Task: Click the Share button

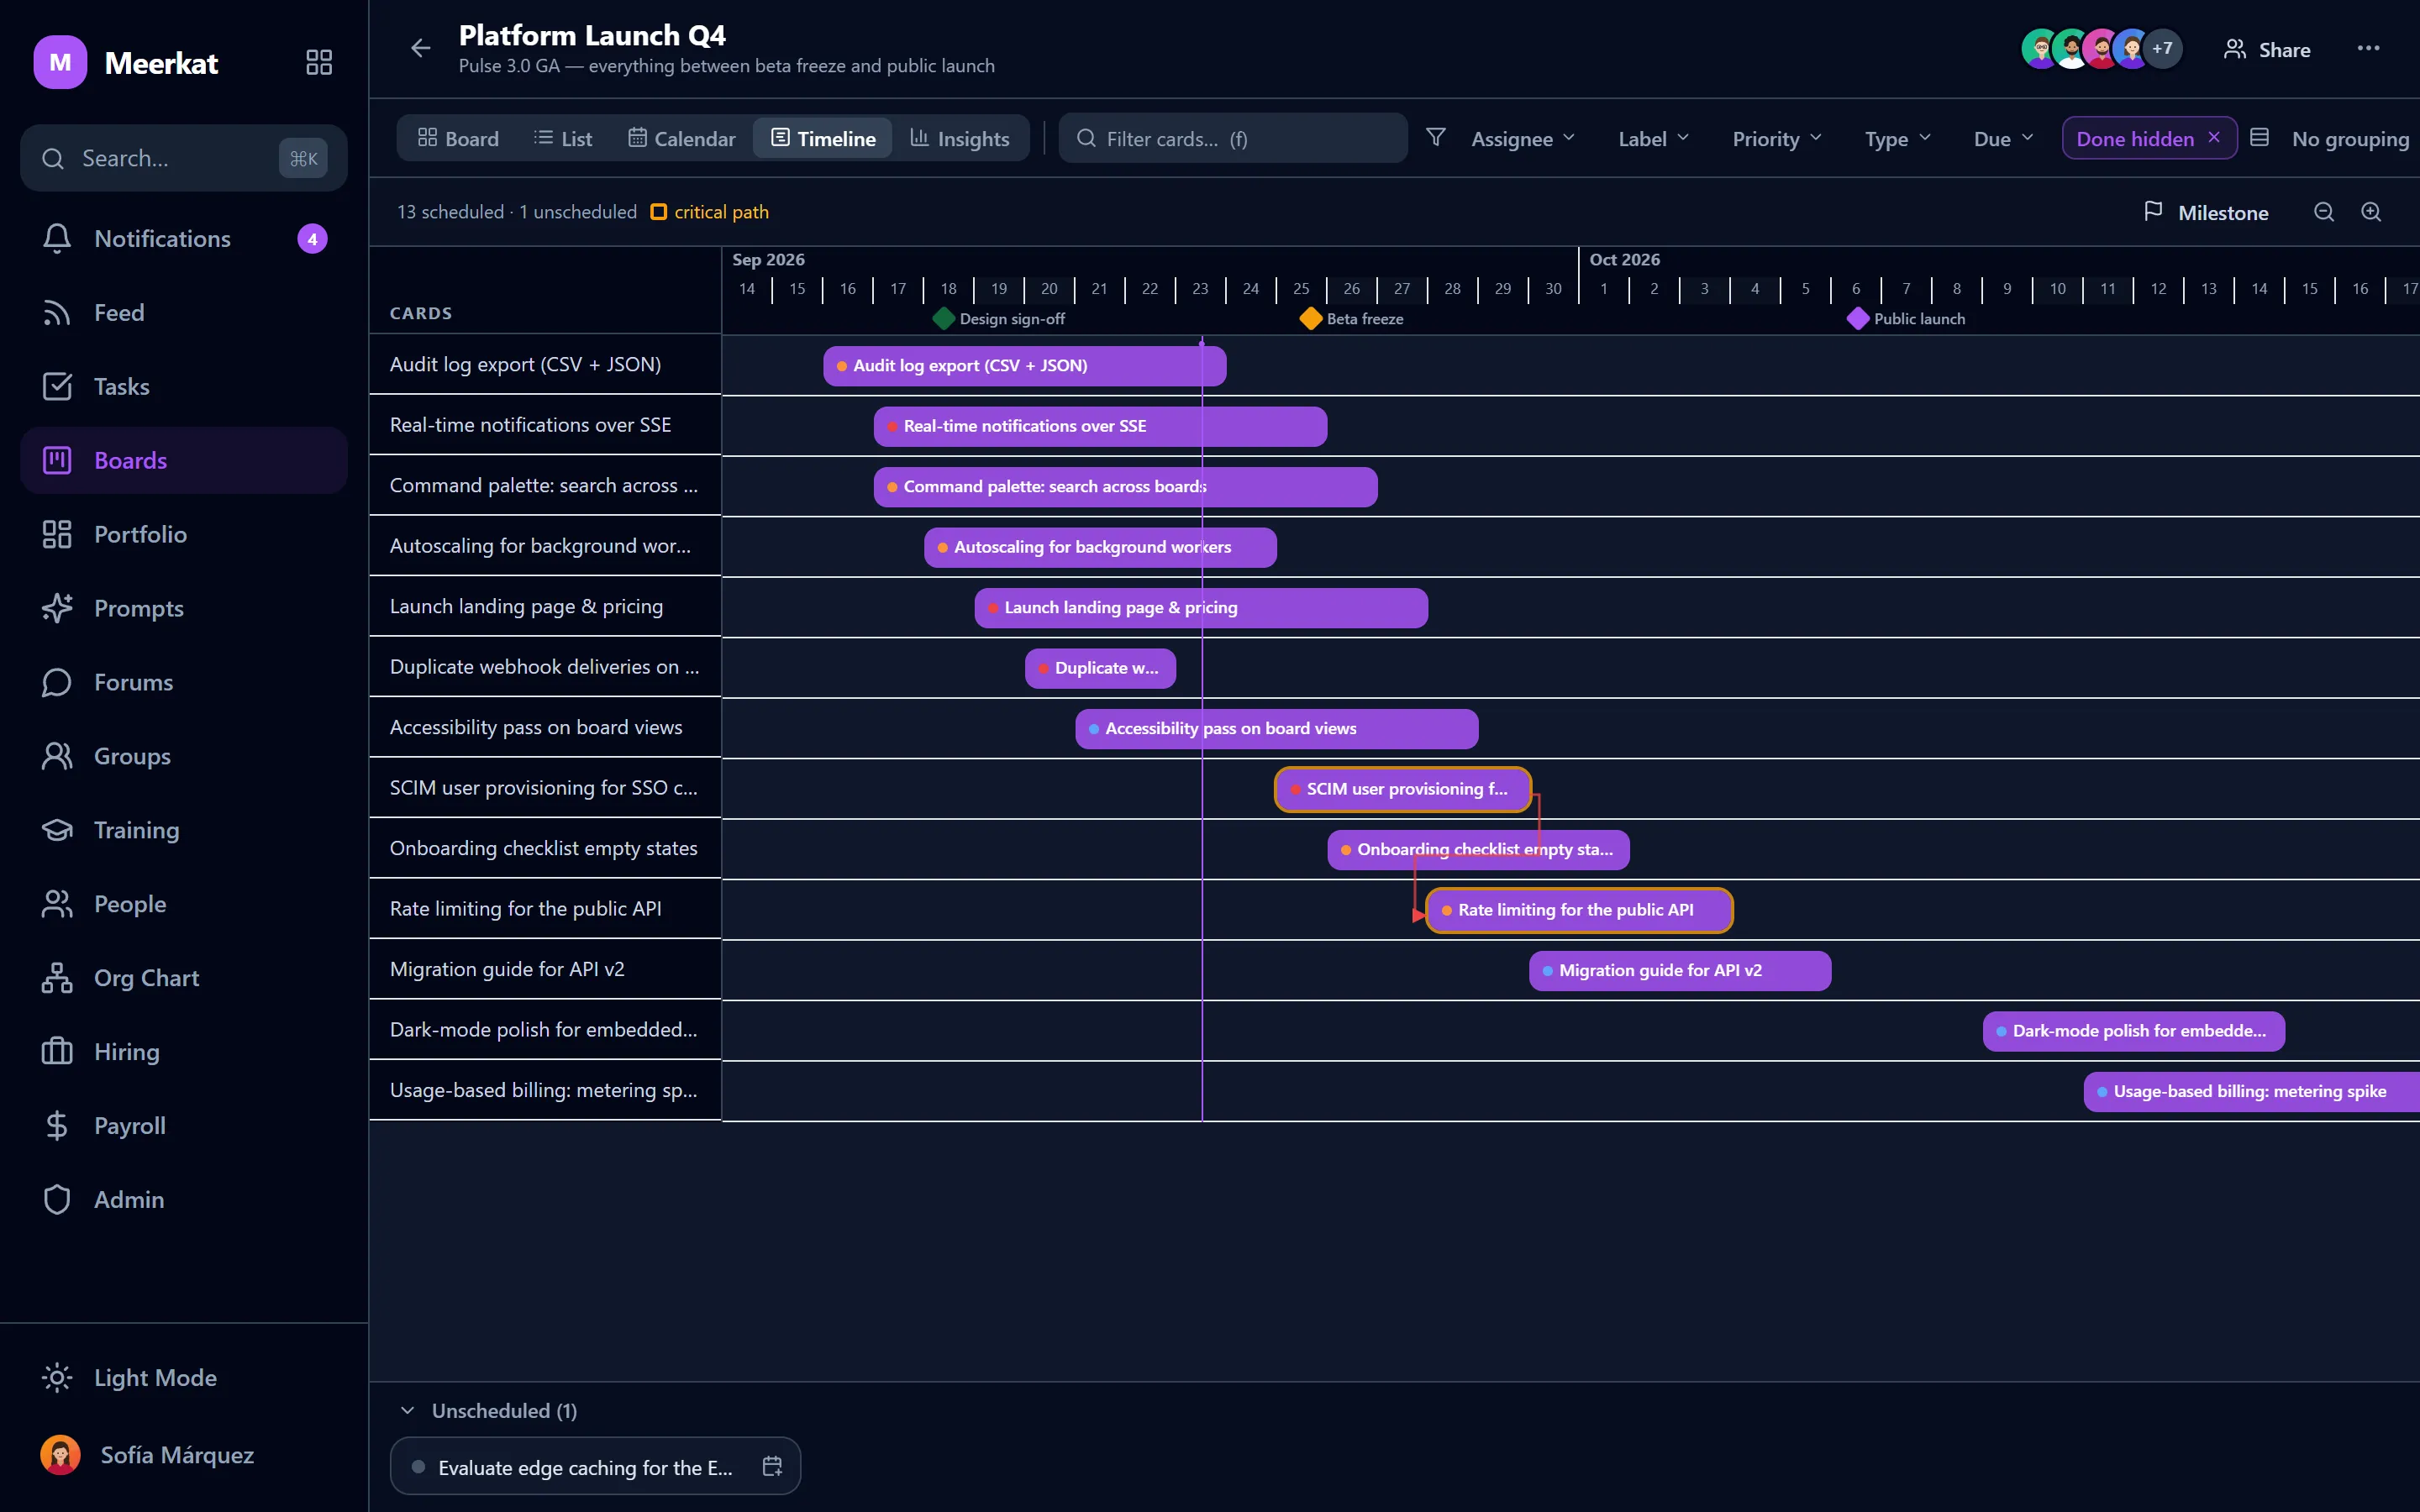Action: [2267, 49]
